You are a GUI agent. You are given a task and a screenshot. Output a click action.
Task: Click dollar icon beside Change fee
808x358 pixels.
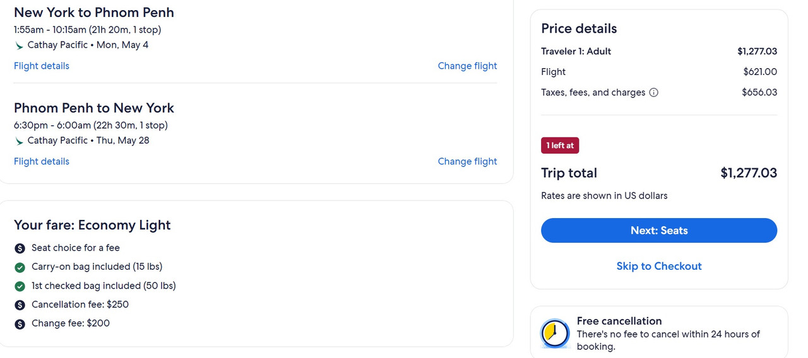(x=20, y=324)
